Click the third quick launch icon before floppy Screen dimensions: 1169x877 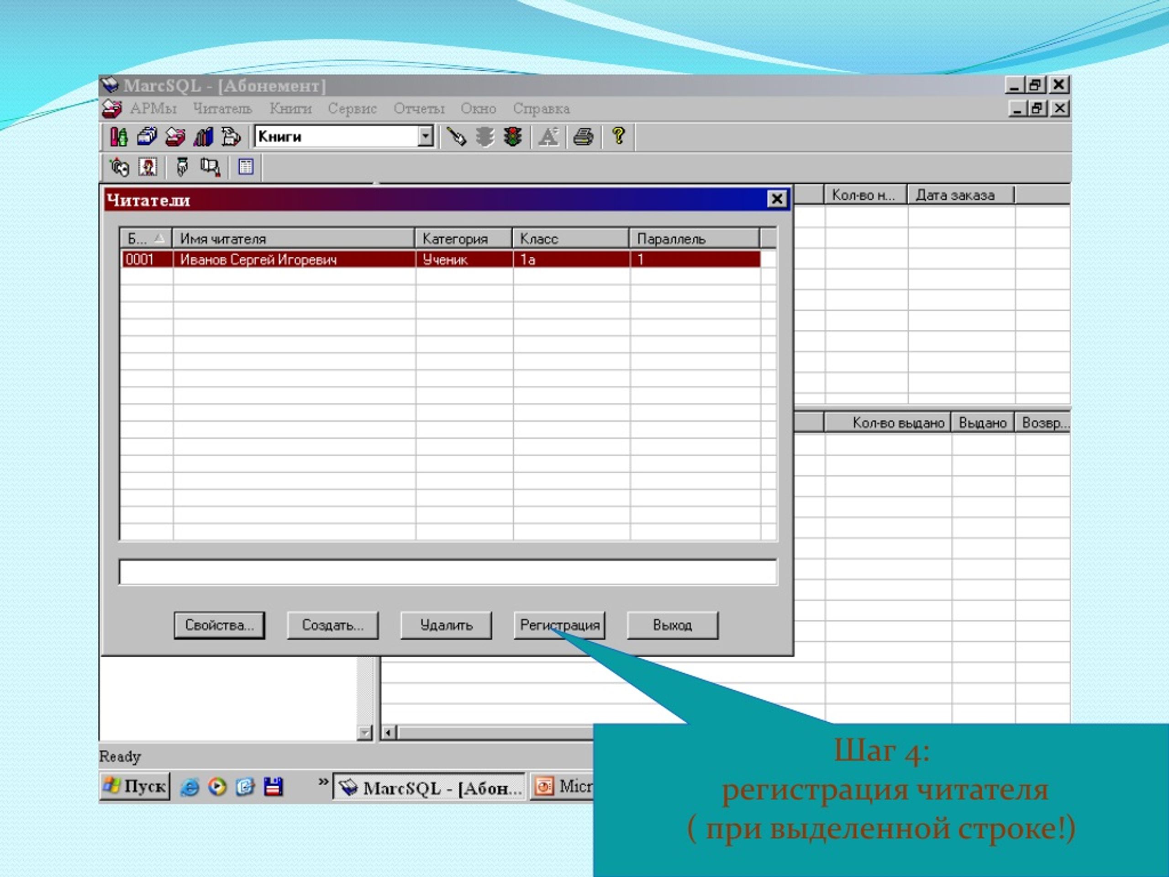(245, 787)
